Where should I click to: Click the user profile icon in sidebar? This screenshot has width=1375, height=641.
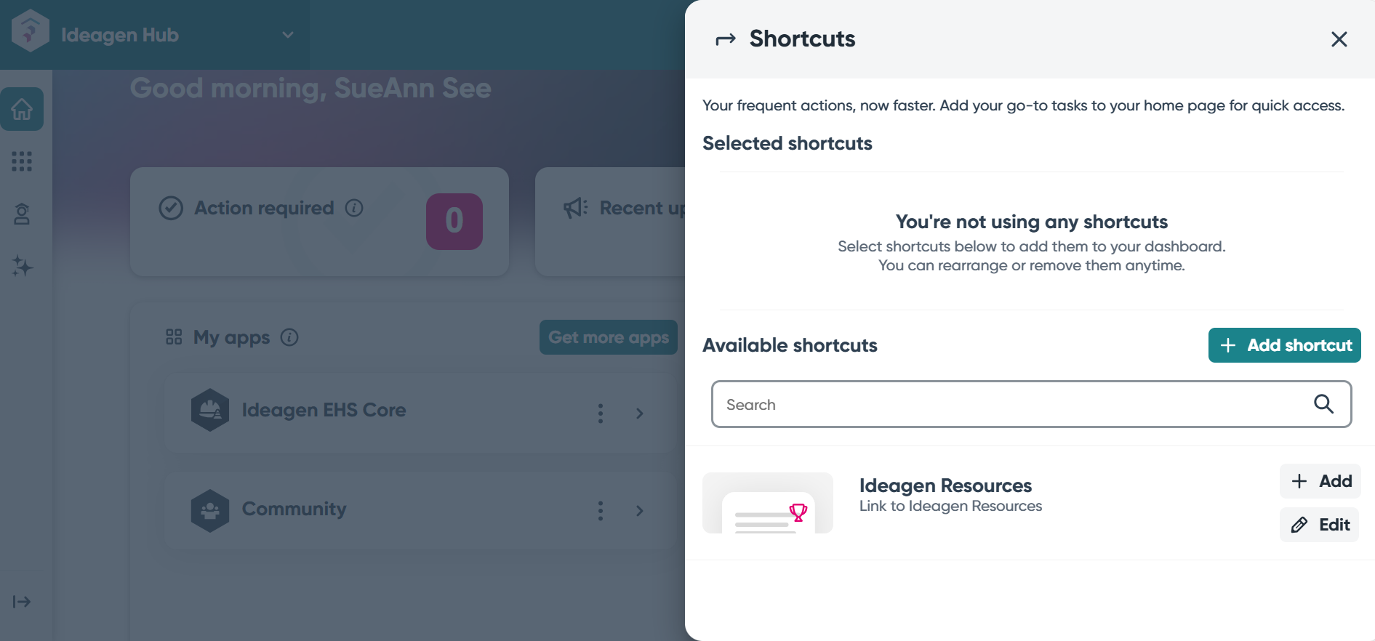coord(22,214)
